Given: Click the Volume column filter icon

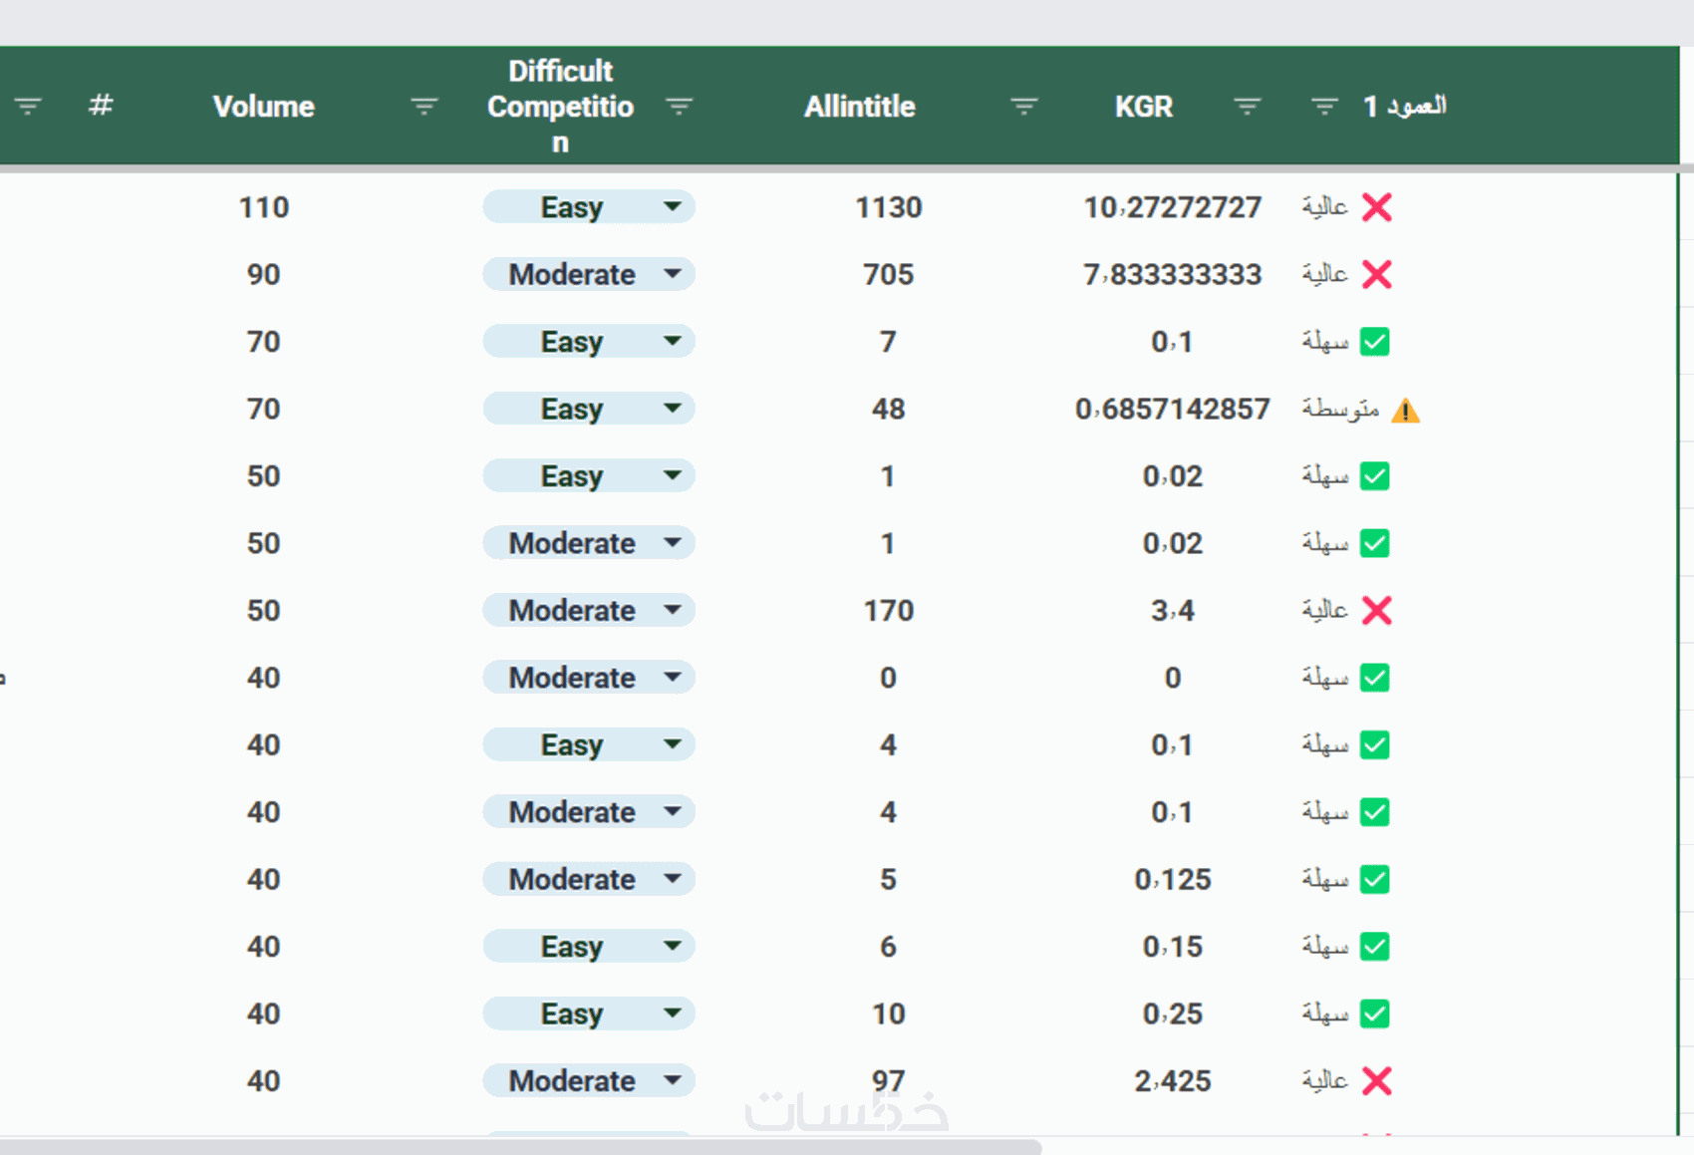Looking at the screenshot, I should tap(423, 106).
